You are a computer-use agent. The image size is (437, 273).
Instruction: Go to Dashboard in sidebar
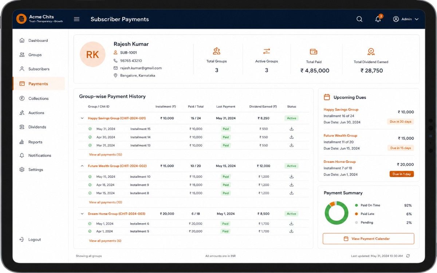[38, 41]
